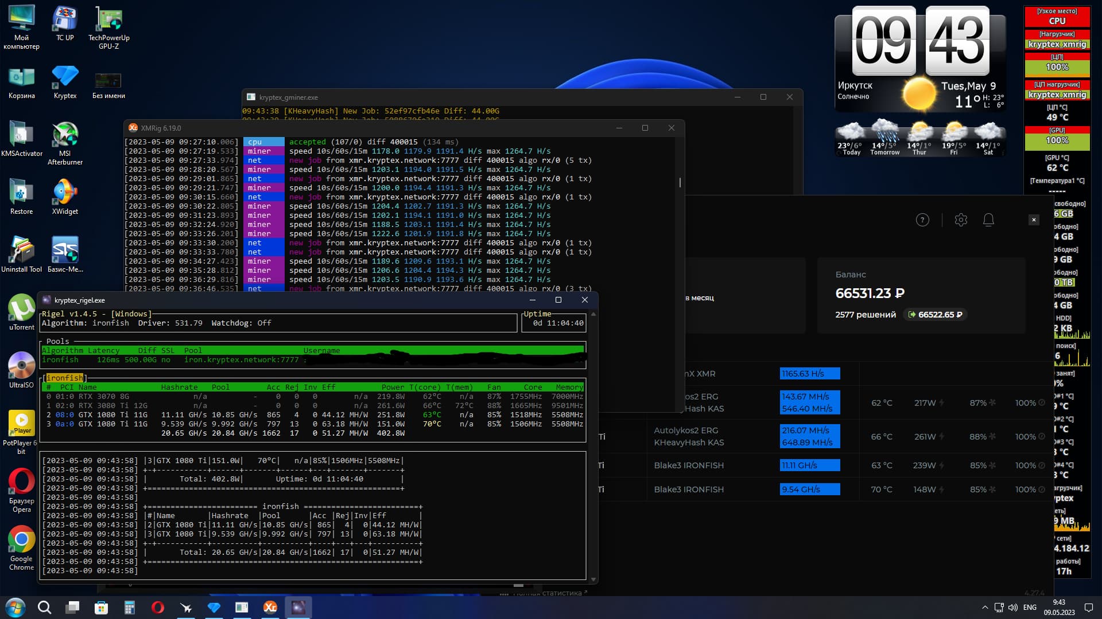Open the taskbar clock showing 9:43

click(x=1059, y=608)
